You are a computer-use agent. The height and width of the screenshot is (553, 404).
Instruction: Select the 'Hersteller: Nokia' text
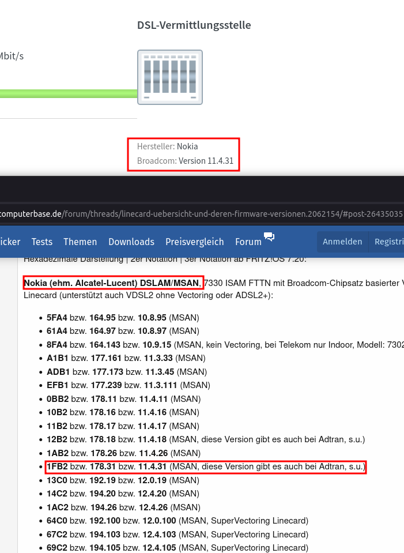[168, 146]
